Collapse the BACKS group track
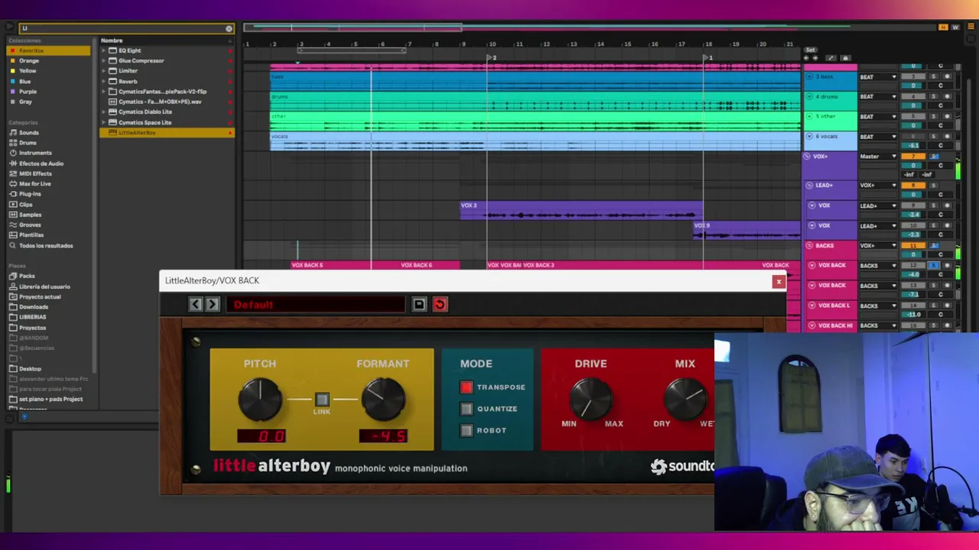 tap(809, 246)
